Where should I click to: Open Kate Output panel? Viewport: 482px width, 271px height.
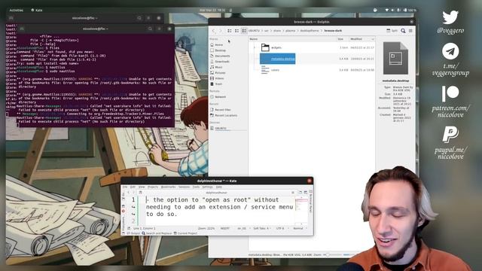click(133, 233)
